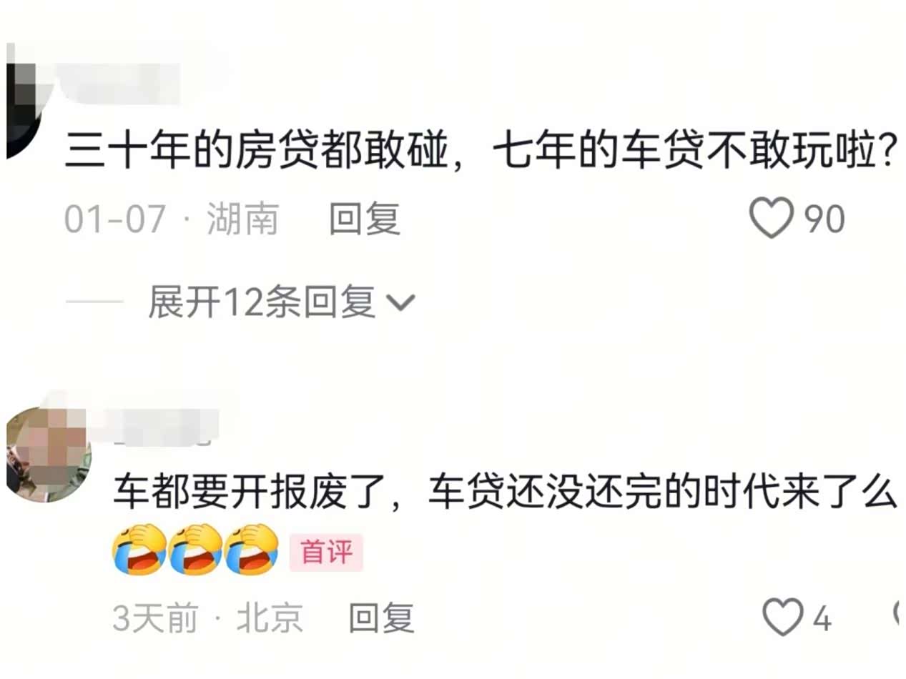Click the middle crying-laughing emoji
The width and height of the screenshot is (906, 679).
(x=195, y=550)
